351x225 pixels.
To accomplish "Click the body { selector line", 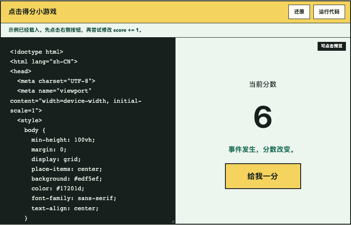I will point(35,130).
